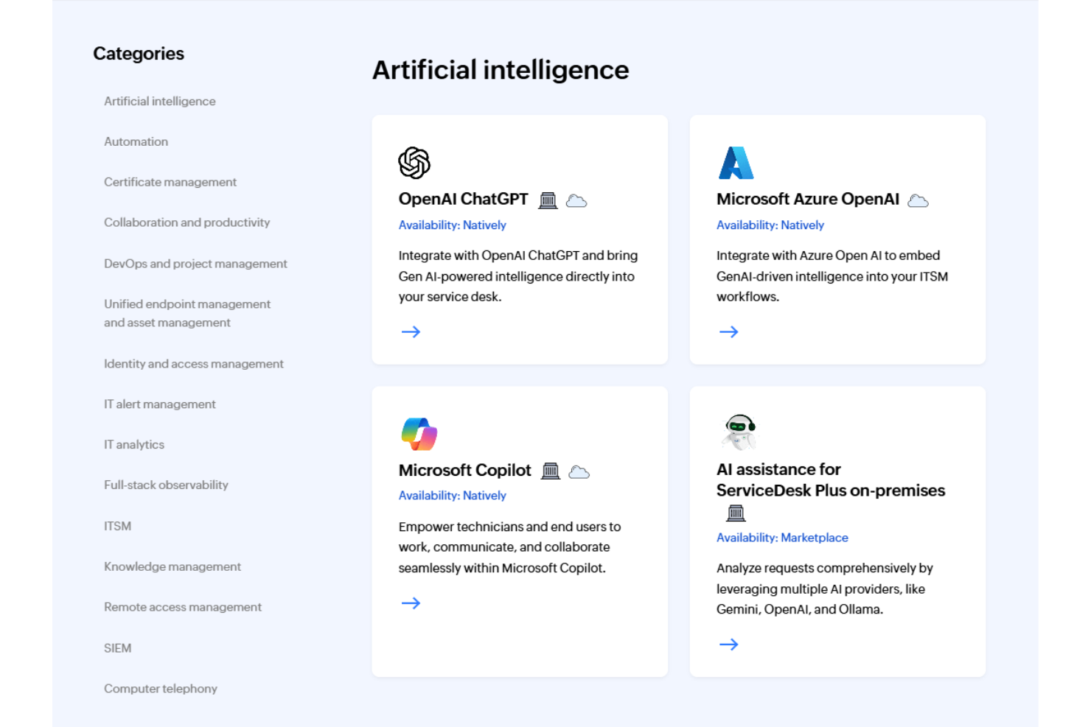Open the OpenAI ChatGPT integration via arrow
The width and height of the screenshot is (1091, 727).
(411, 331)
